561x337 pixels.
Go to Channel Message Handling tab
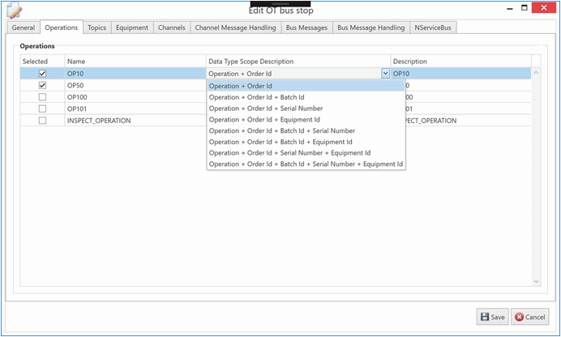[235, 28]
